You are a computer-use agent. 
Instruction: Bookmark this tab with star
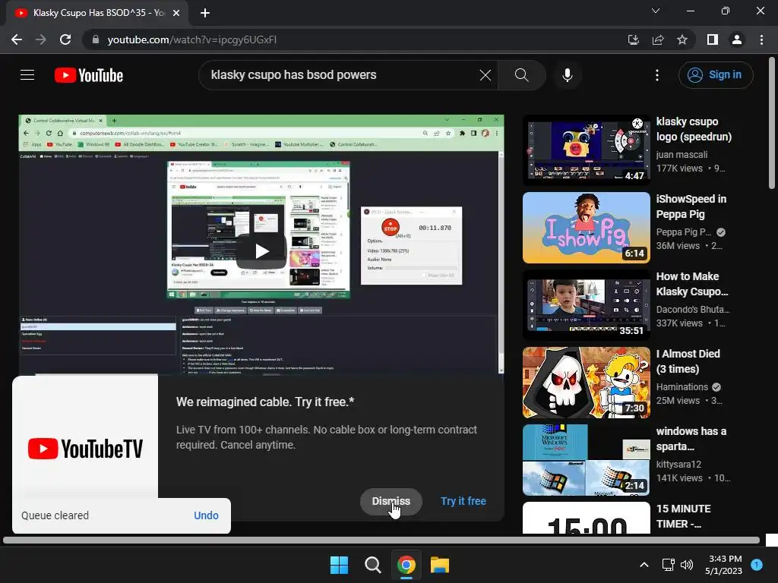pos(682,39)
